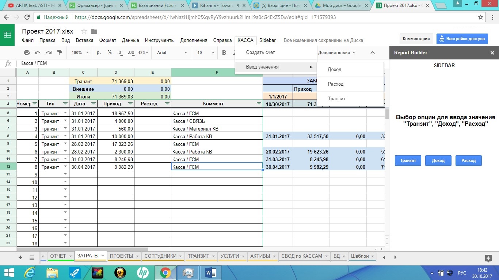Redo action with toolbar arrow
This screenshot has height=280, width=499.
[x=49, y=52]
